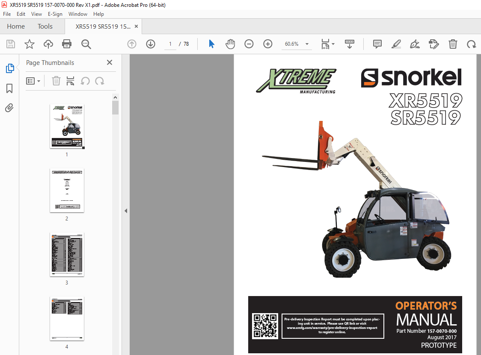Viewport: 481px width, 355px height.
Task: Click the Save file icon
Action: (11, 44)
